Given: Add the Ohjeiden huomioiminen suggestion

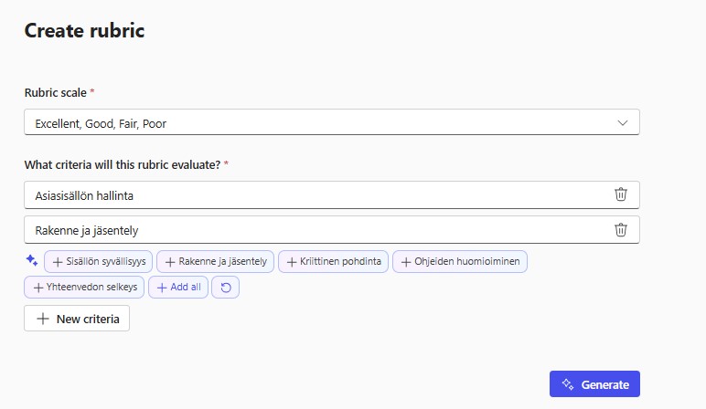Looking at the screenshot, I should 459,262.
